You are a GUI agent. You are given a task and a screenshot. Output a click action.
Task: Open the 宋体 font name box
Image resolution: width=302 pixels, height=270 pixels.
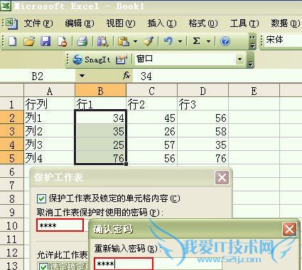(283, 40)
